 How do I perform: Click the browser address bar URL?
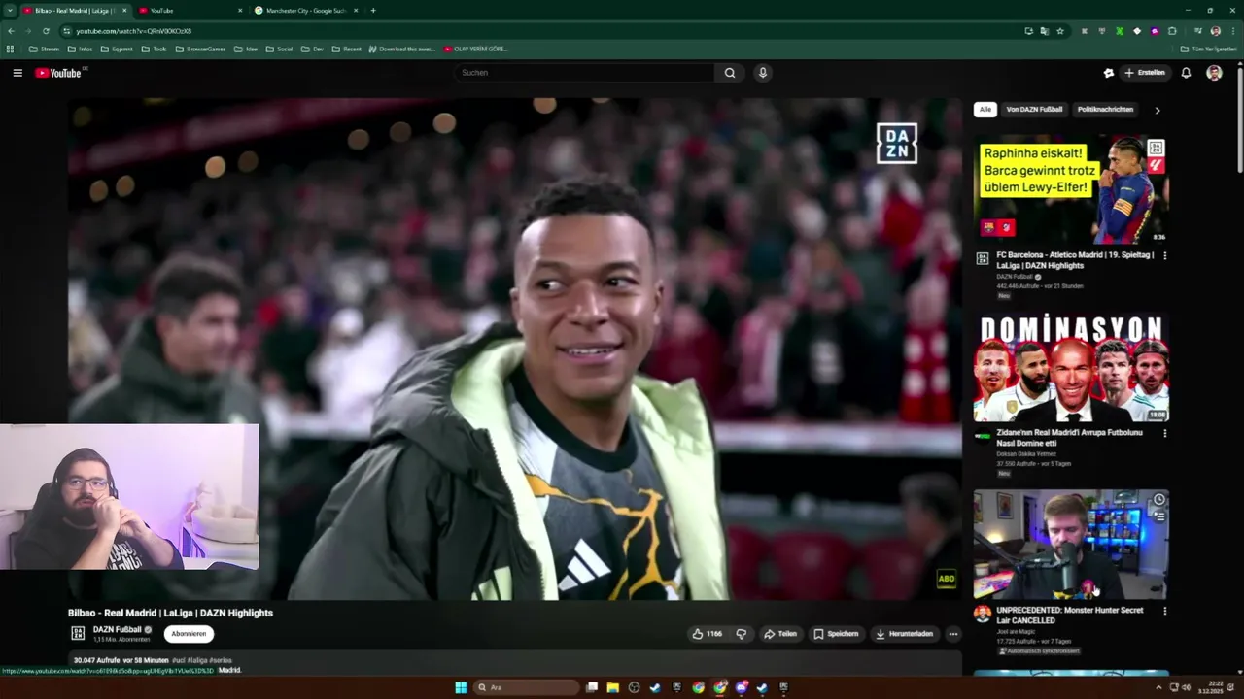[134, 31]
